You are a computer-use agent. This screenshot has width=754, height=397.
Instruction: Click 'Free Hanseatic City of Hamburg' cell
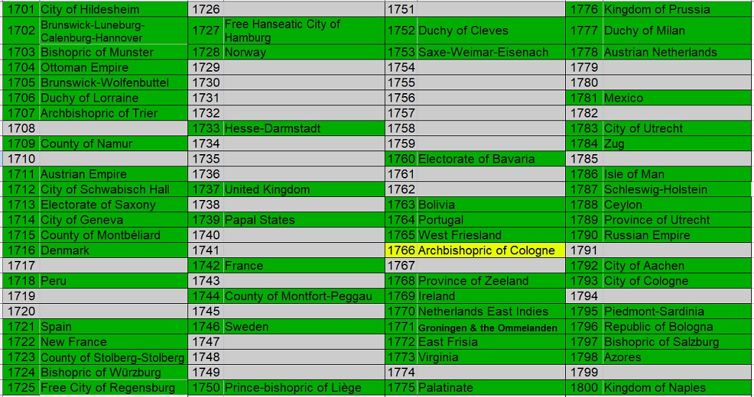click(304, 31)
